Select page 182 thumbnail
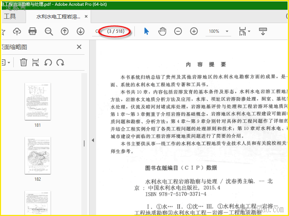Image resolution: width=289 pixels, height=216 pixels. coord(38,156)
